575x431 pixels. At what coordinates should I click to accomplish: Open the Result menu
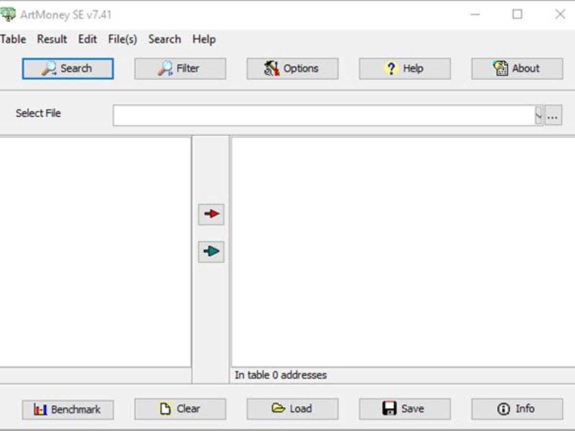(52, 39)
